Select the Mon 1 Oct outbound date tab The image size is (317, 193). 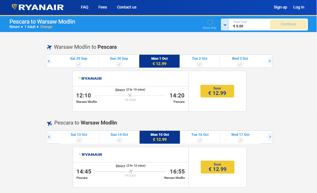click(x=159, y=61)
